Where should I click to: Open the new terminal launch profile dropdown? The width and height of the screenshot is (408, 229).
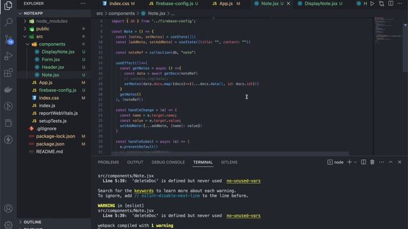355,162
